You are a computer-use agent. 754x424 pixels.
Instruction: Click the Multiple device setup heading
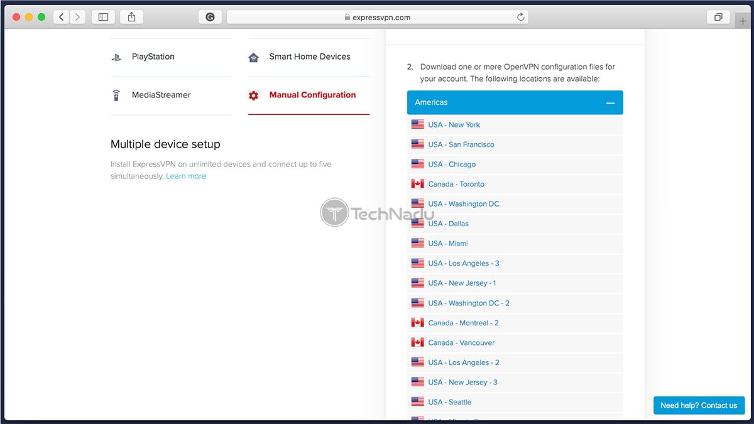pyautogui.click(x=165, y=144)
